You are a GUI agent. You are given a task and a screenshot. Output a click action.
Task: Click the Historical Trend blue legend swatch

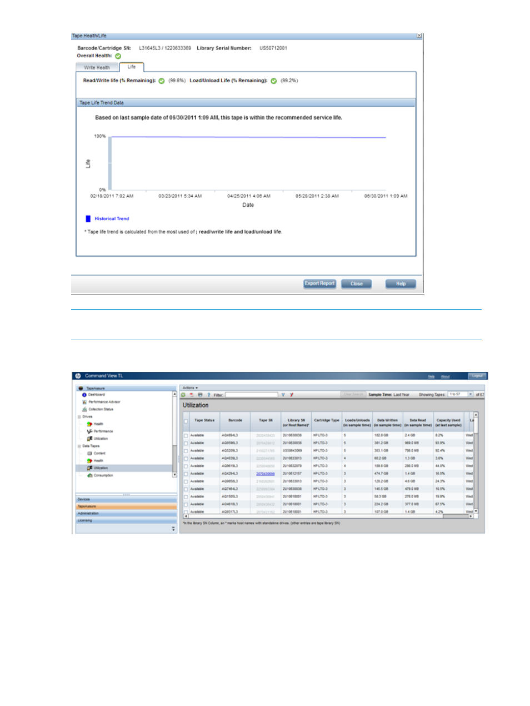pyautogui.click(x=88, y=219)
